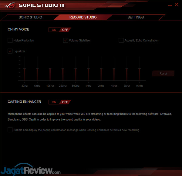The width and height of the screenshot is (182, 176).
Task: Click the 8kHz equalizer slider
Action: click(x=126, y=68)
